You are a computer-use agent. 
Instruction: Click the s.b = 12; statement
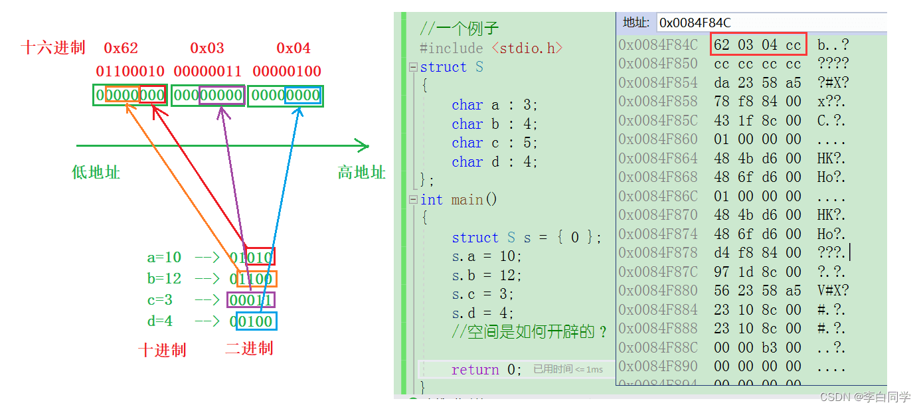tap(487, 275)
